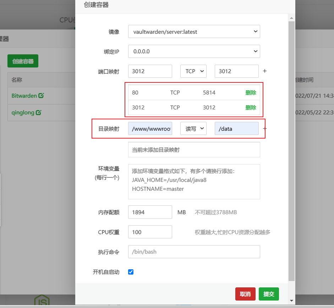334x308 pixels.
Task: Click the green 提交 button
Action: [x=269, y=294]
